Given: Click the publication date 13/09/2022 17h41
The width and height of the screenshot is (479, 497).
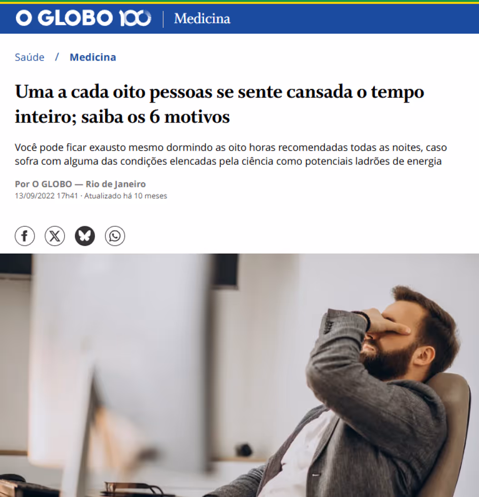Looking at the screenshot, I should click(x=46, y=196).
